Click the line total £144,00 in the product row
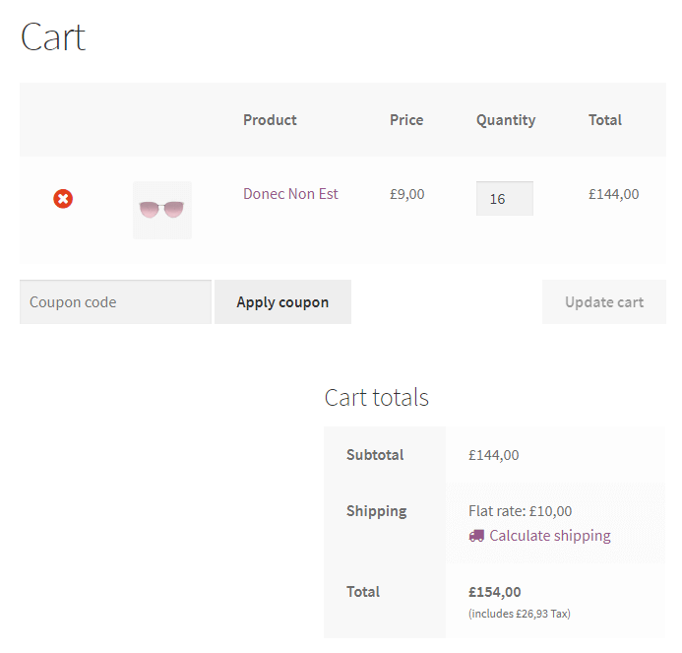 pos(614,194)
